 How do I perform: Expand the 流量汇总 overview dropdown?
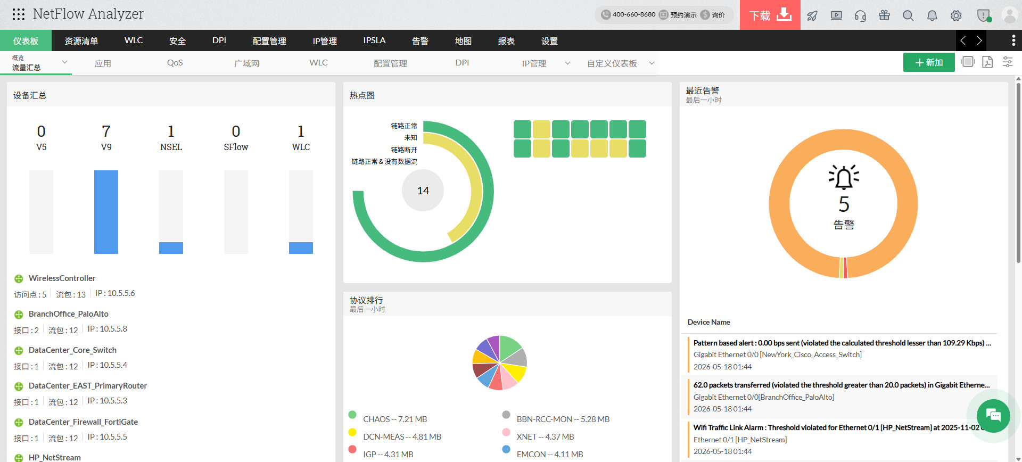click(x=64, y=62)
